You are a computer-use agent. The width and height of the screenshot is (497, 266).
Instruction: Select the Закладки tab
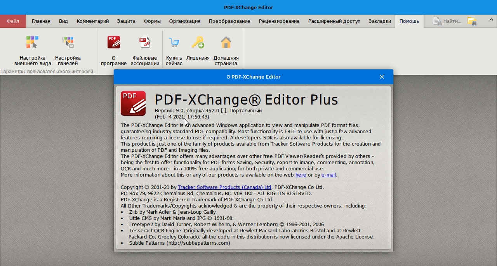coord(380,21)
